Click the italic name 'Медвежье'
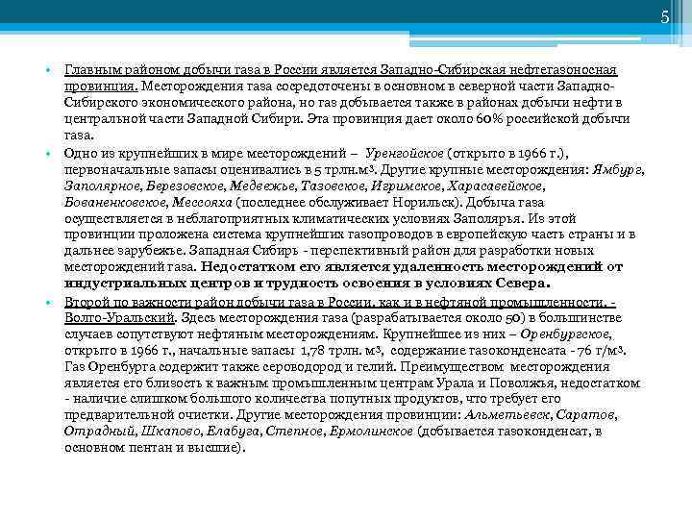The width and height of the screenshot is (692, 519). click(262, 185)
